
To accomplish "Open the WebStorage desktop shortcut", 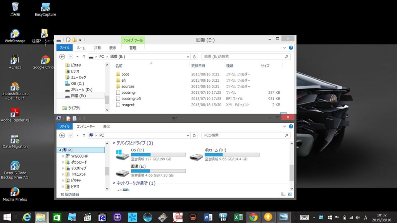I will (x=15, y=36).
